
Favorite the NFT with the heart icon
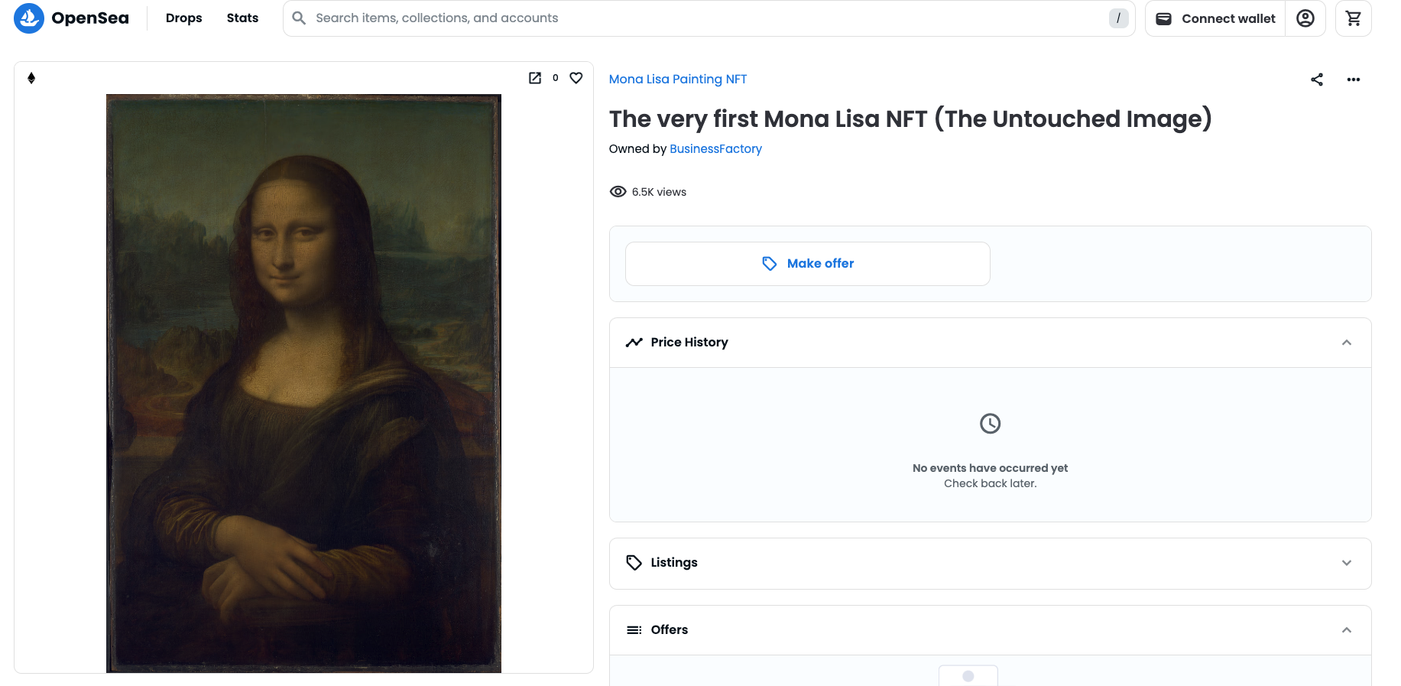tap(576, 78)
